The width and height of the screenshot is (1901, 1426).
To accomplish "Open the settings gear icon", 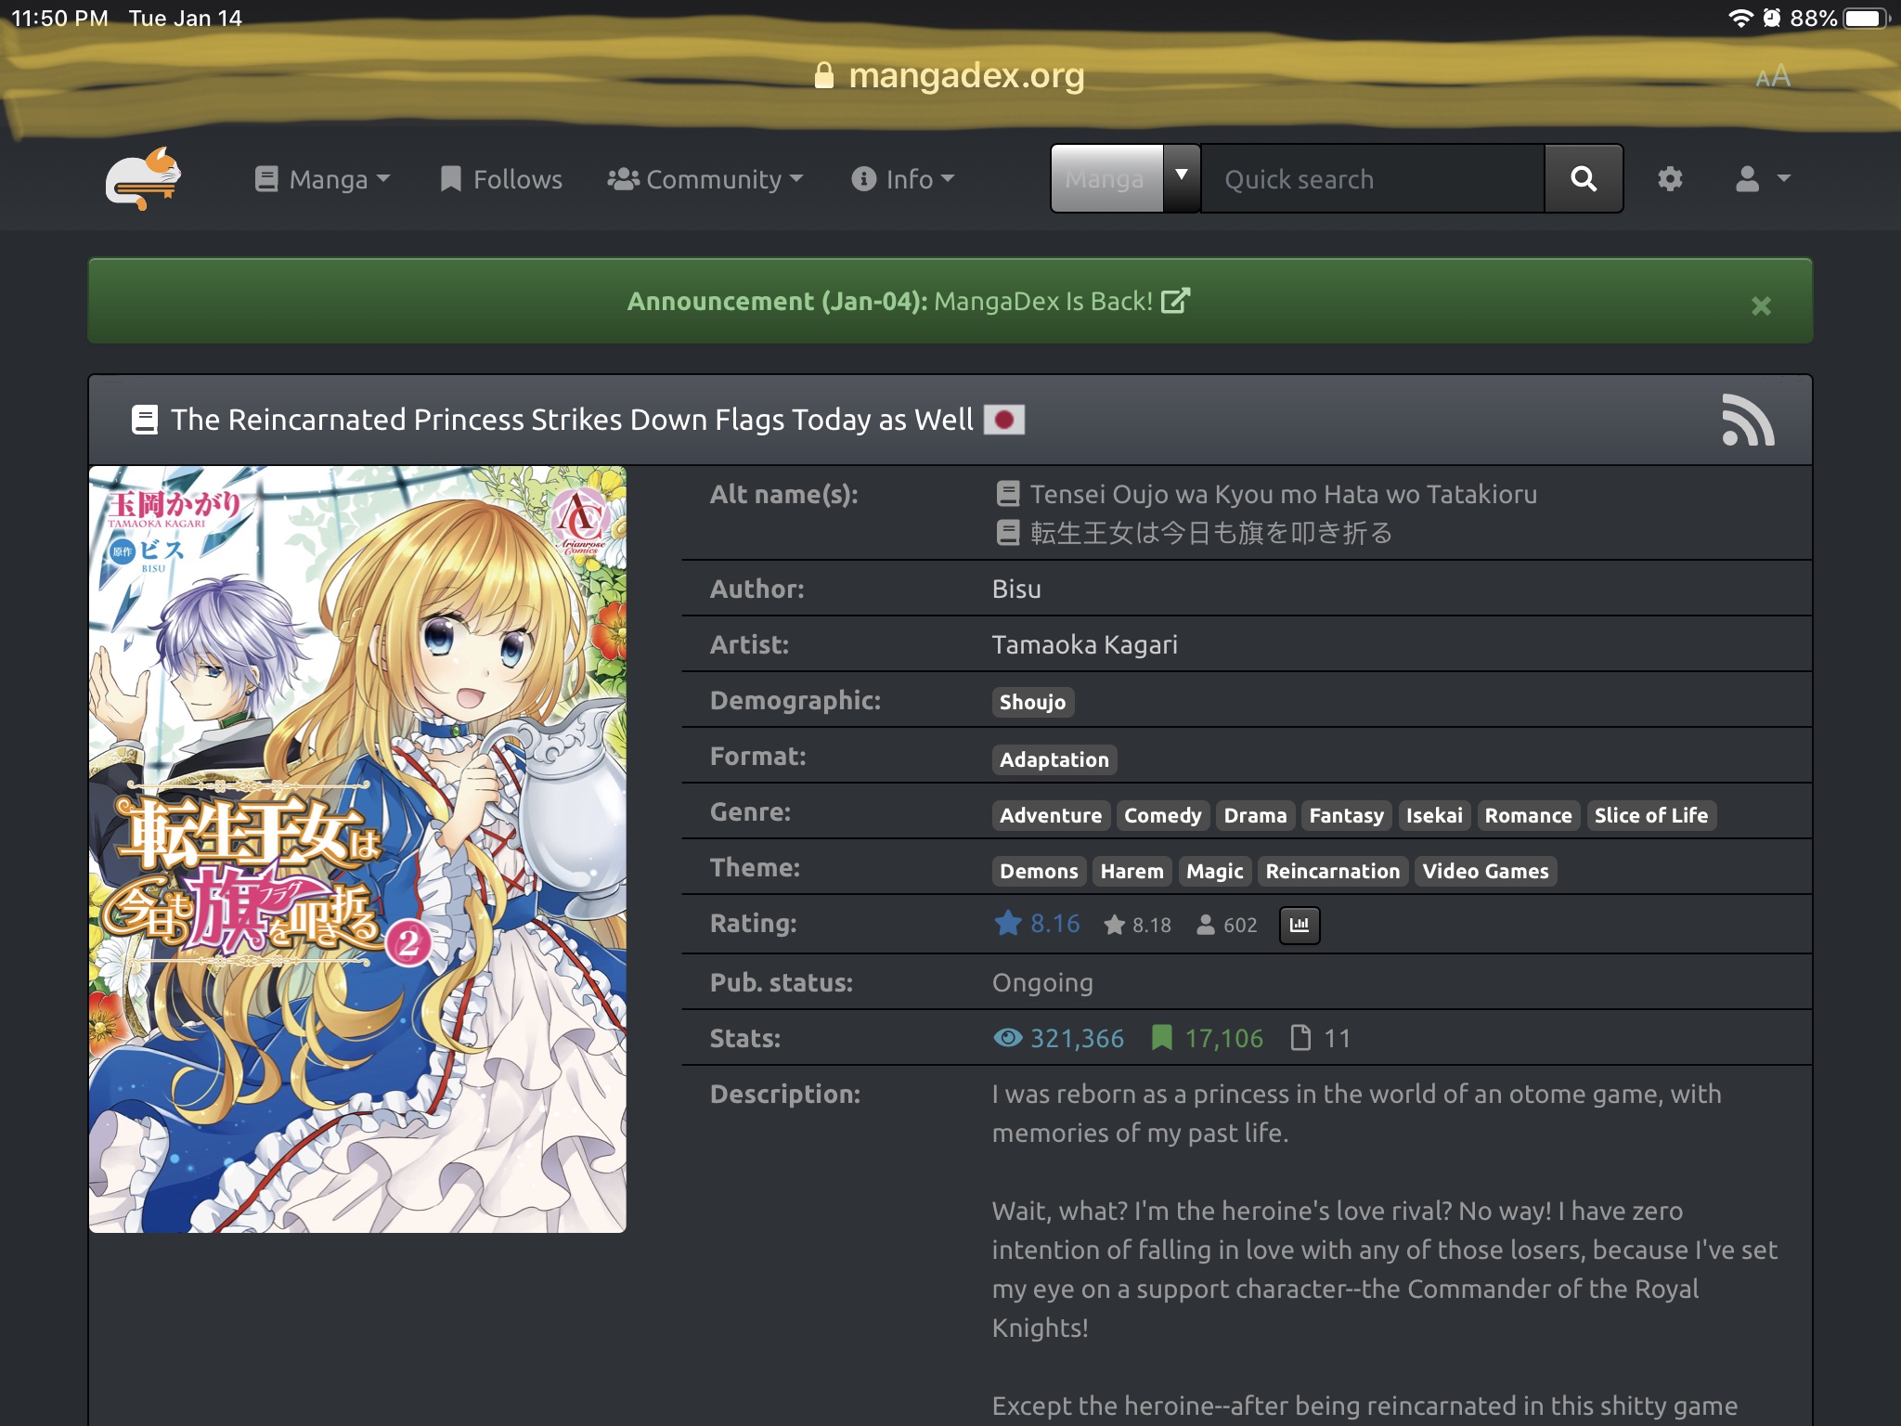I will click(1670, 178).
